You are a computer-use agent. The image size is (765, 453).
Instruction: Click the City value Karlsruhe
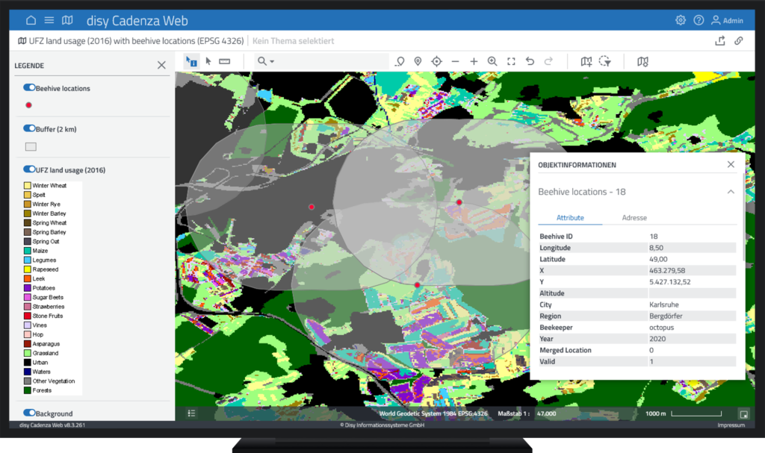664,304
